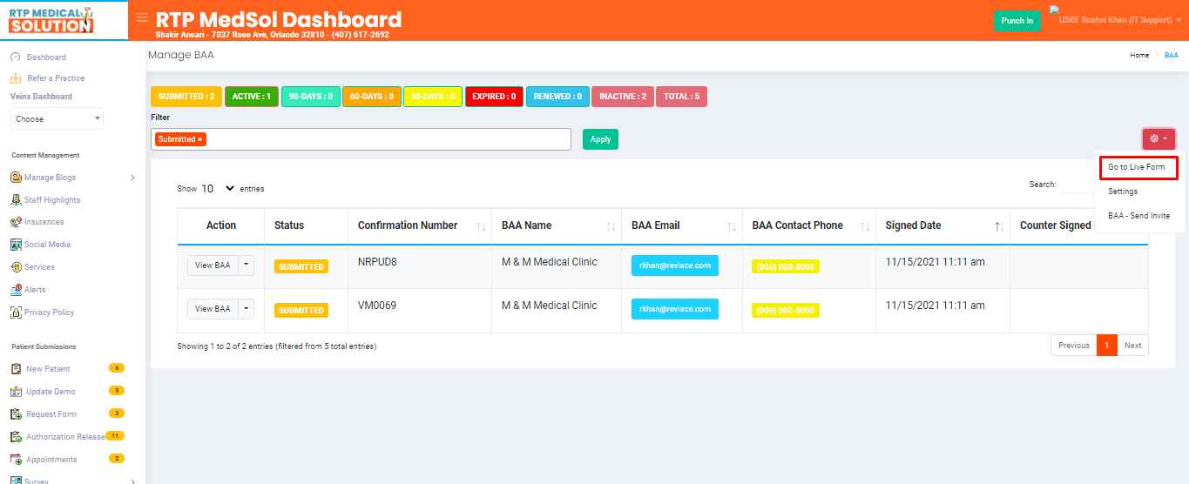Click the table Search field
This screenshot has height=484, width=1189.
pyautogui.click(x=1078, y=185)
